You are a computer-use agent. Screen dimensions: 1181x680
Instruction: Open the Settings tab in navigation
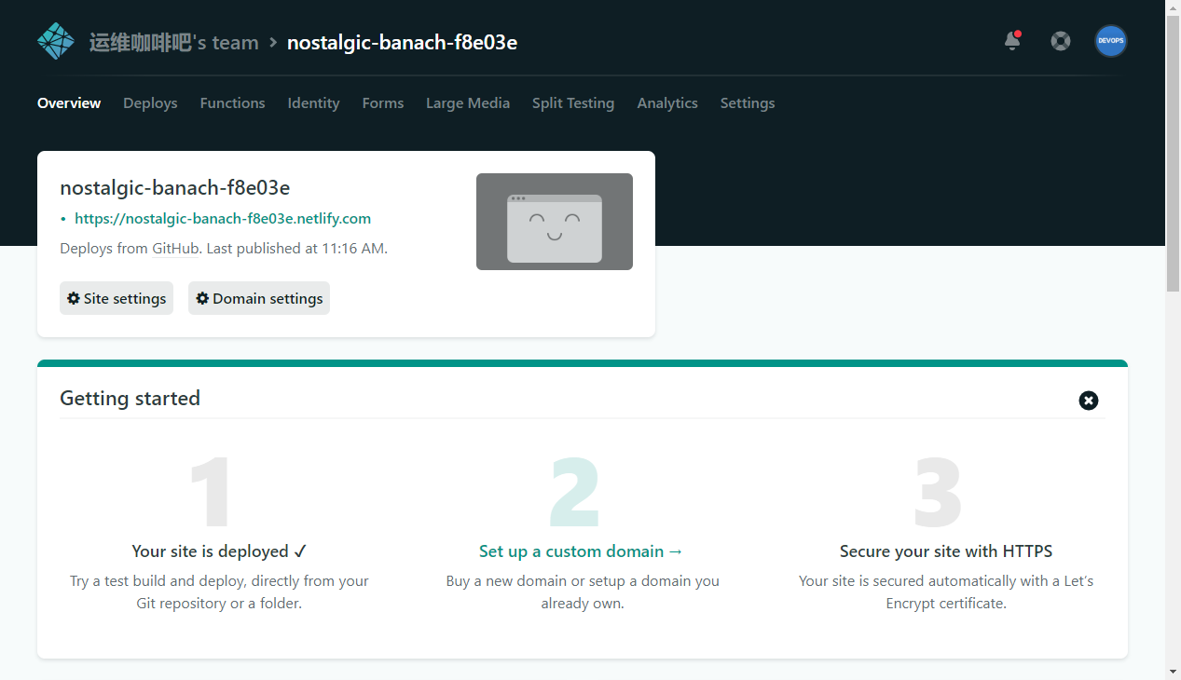(747, 103)
